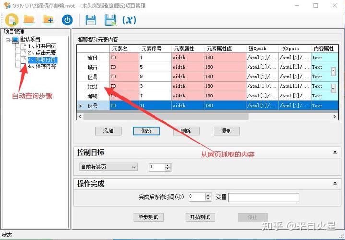Open the variables (x) icon

(x=129, y=20)
